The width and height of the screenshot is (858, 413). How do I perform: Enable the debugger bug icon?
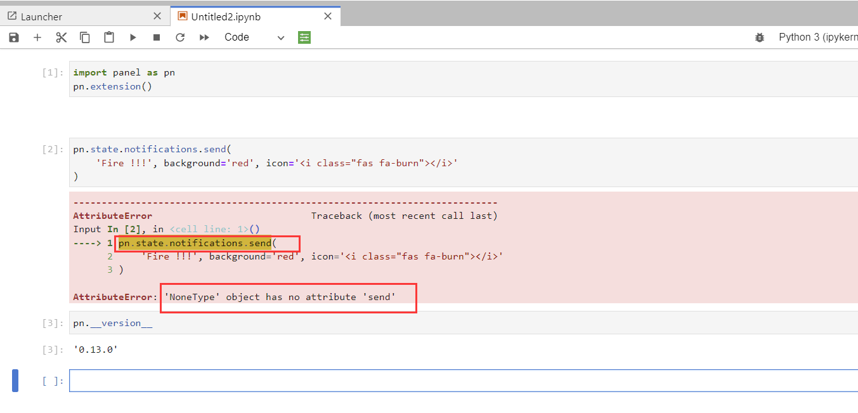coord(760,37)
